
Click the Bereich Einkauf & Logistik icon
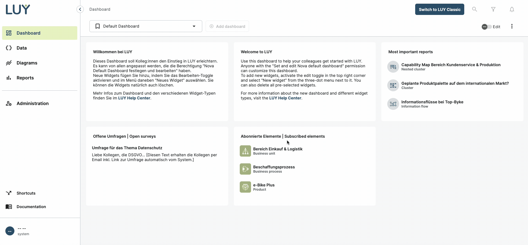click(245, 151)
